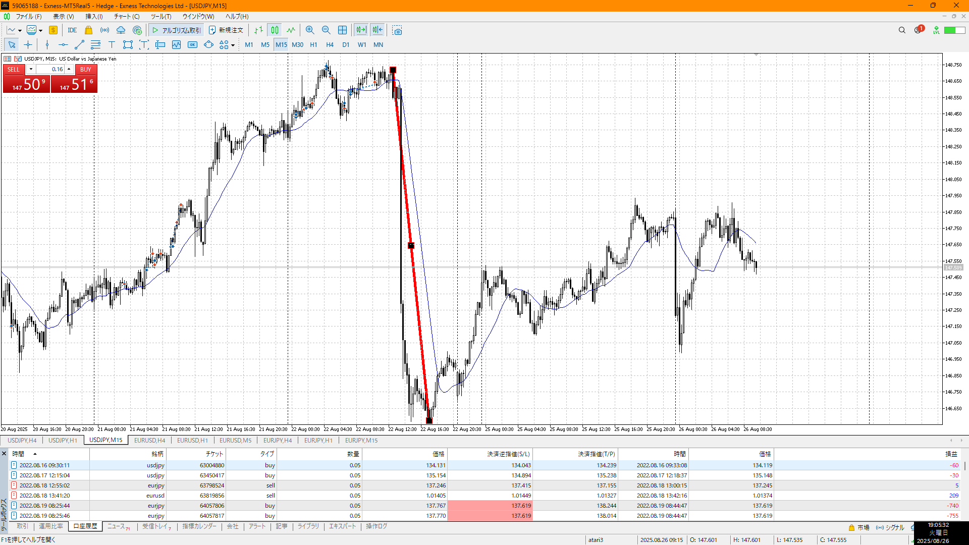Click the IDE (MetaEditor) toolbar button

tap(72, 30)
